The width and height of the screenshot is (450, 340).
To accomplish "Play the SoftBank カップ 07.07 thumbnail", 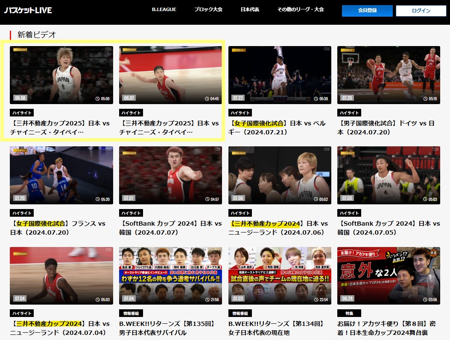I will point(170,175).
